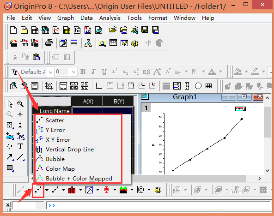The image size is (274, 216).
Task: Click the Paste clipboard icon
Action: (36, 57)
